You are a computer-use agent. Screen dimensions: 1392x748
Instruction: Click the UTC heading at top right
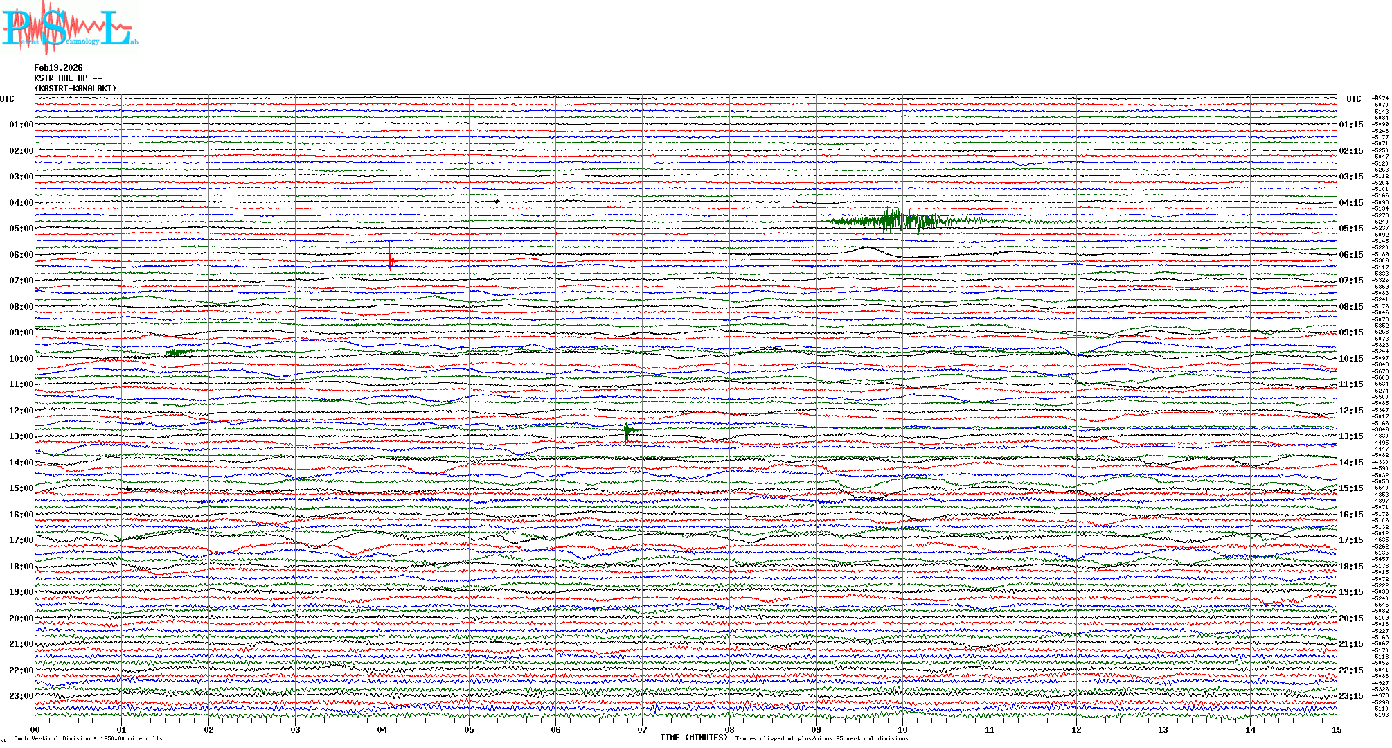tap(1353, 99)
